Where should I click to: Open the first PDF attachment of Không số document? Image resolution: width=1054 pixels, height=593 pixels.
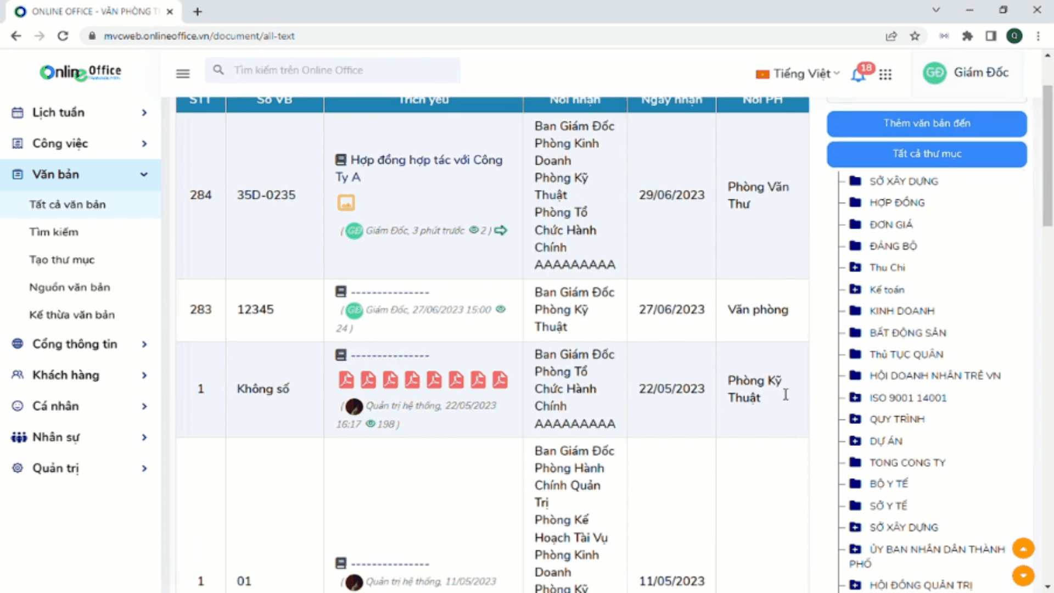[x=346, y=380]
